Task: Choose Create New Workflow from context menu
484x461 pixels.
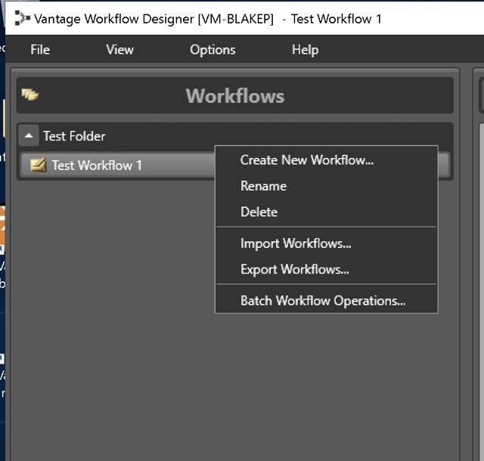Action: point(326,159)
